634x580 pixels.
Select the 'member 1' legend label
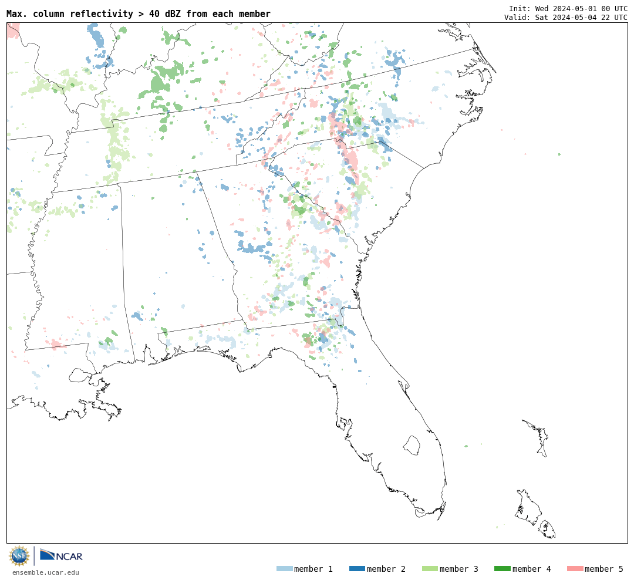313,569
